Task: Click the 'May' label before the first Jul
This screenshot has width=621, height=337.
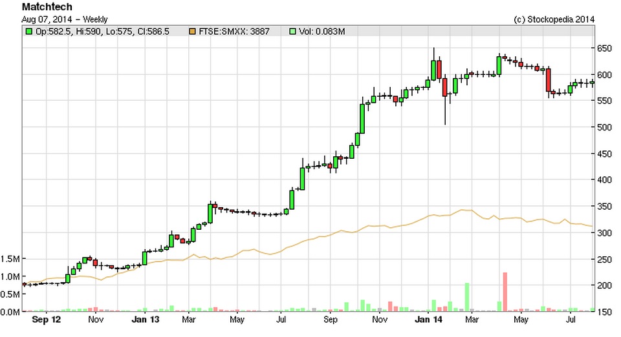Action: point(237,320)
